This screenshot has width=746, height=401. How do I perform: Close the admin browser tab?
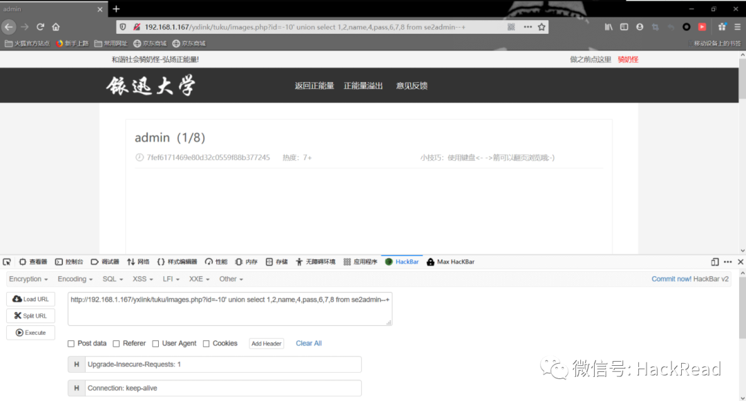(100, 9)
